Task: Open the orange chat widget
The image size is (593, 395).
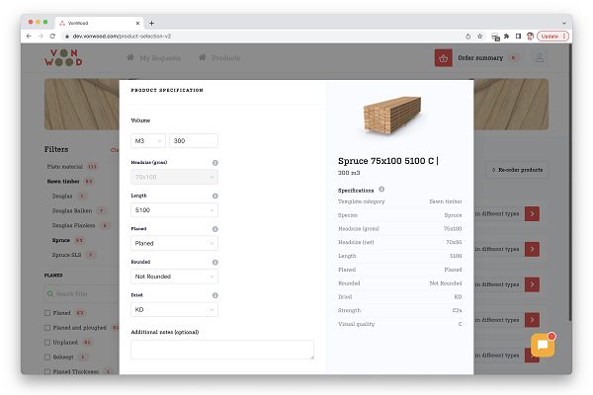Action: 543,345
